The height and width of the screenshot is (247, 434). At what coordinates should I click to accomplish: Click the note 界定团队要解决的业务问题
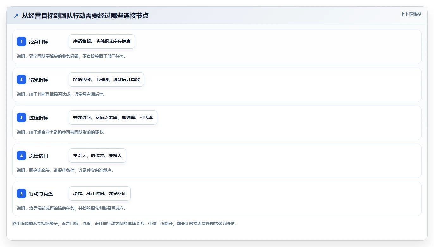[x=71, y=56]
